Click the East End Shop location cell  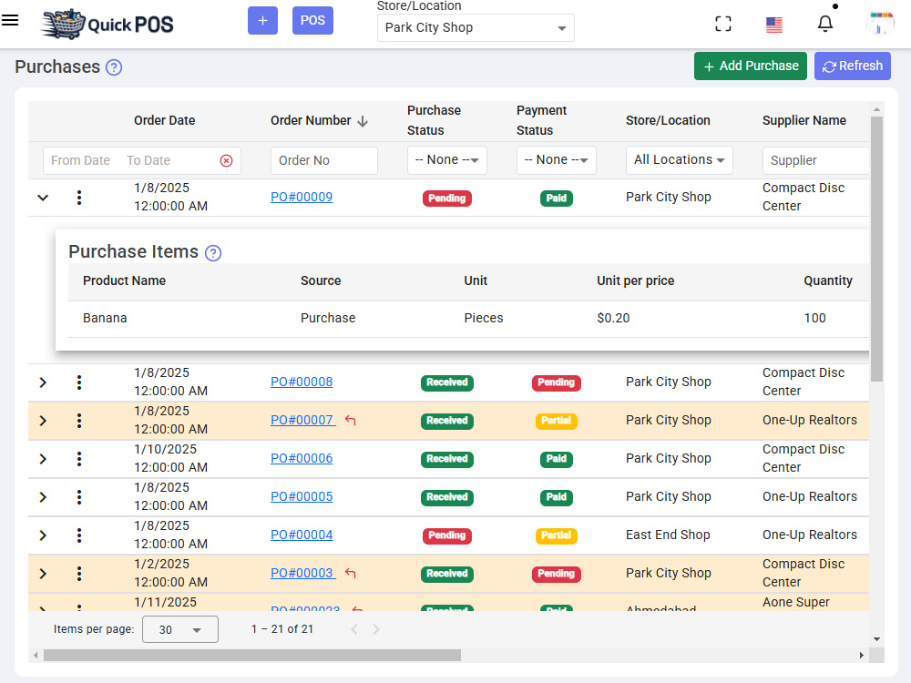(668, 535)
